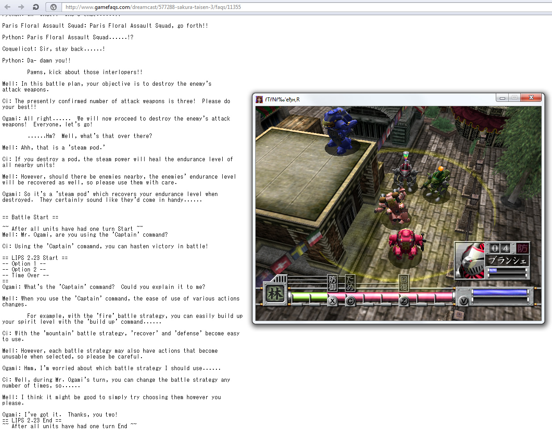The width and height of the screenshot is (552, 430).
Task: Click the line 'Mell: Ahh, that is a steam pod.'
Action: click(54, 147)
